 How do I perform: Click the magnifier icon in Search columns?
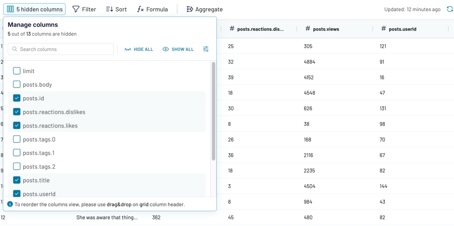[15, 49]
